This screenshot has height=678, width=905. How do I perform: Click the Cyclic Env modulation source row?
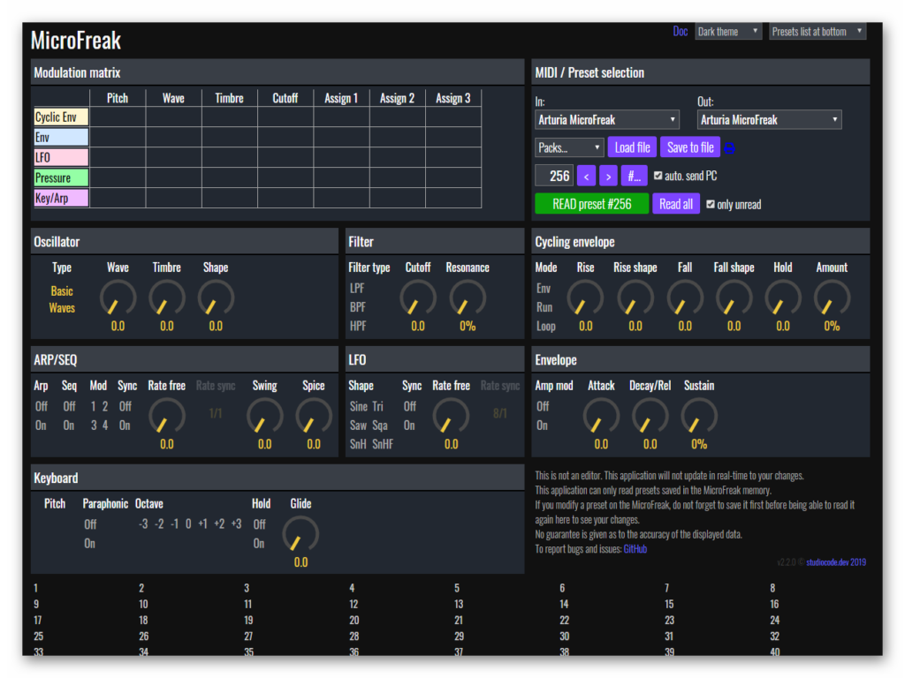[61, 117]
